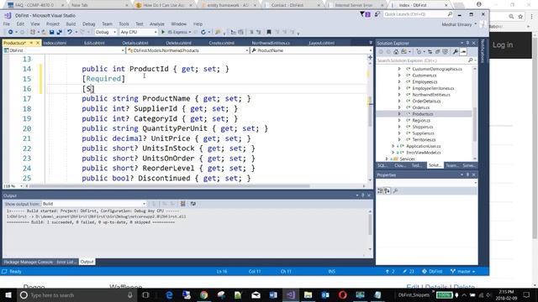Close the Products.cs editor tab

click(x=38, y=43)
